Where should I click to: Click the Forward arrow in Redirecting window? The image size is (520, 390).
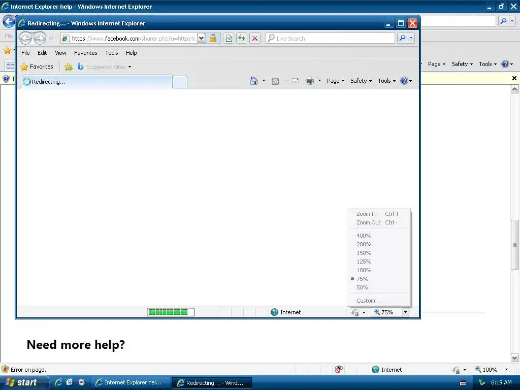coord(40,38)
